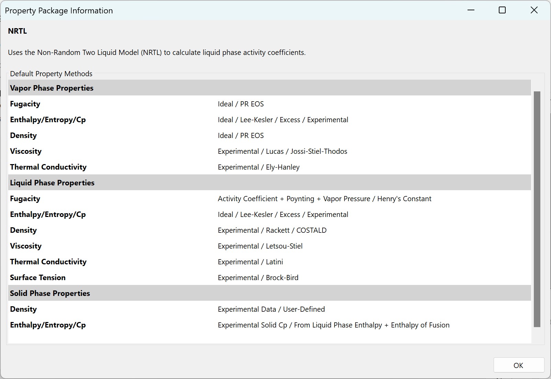Click the Thermal Conductivity label under Liquid Phase

pos(48,262)
